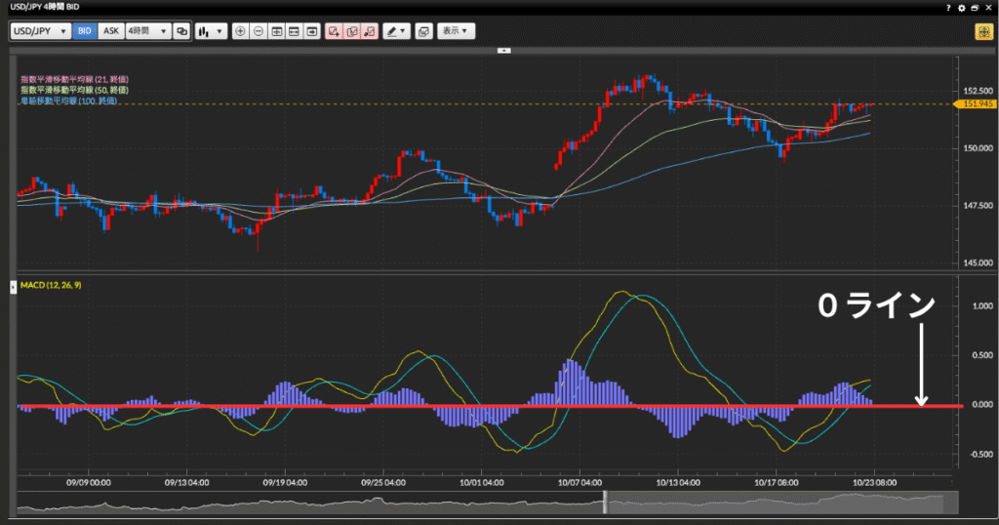This screenshot has height=525, width=999.
Task: Click the link charts icon beside timeframe
Action: click(x=181, y=31)
